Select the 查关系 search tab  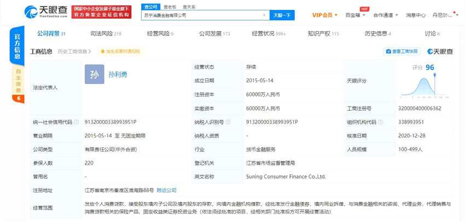(x=189, y=7)
